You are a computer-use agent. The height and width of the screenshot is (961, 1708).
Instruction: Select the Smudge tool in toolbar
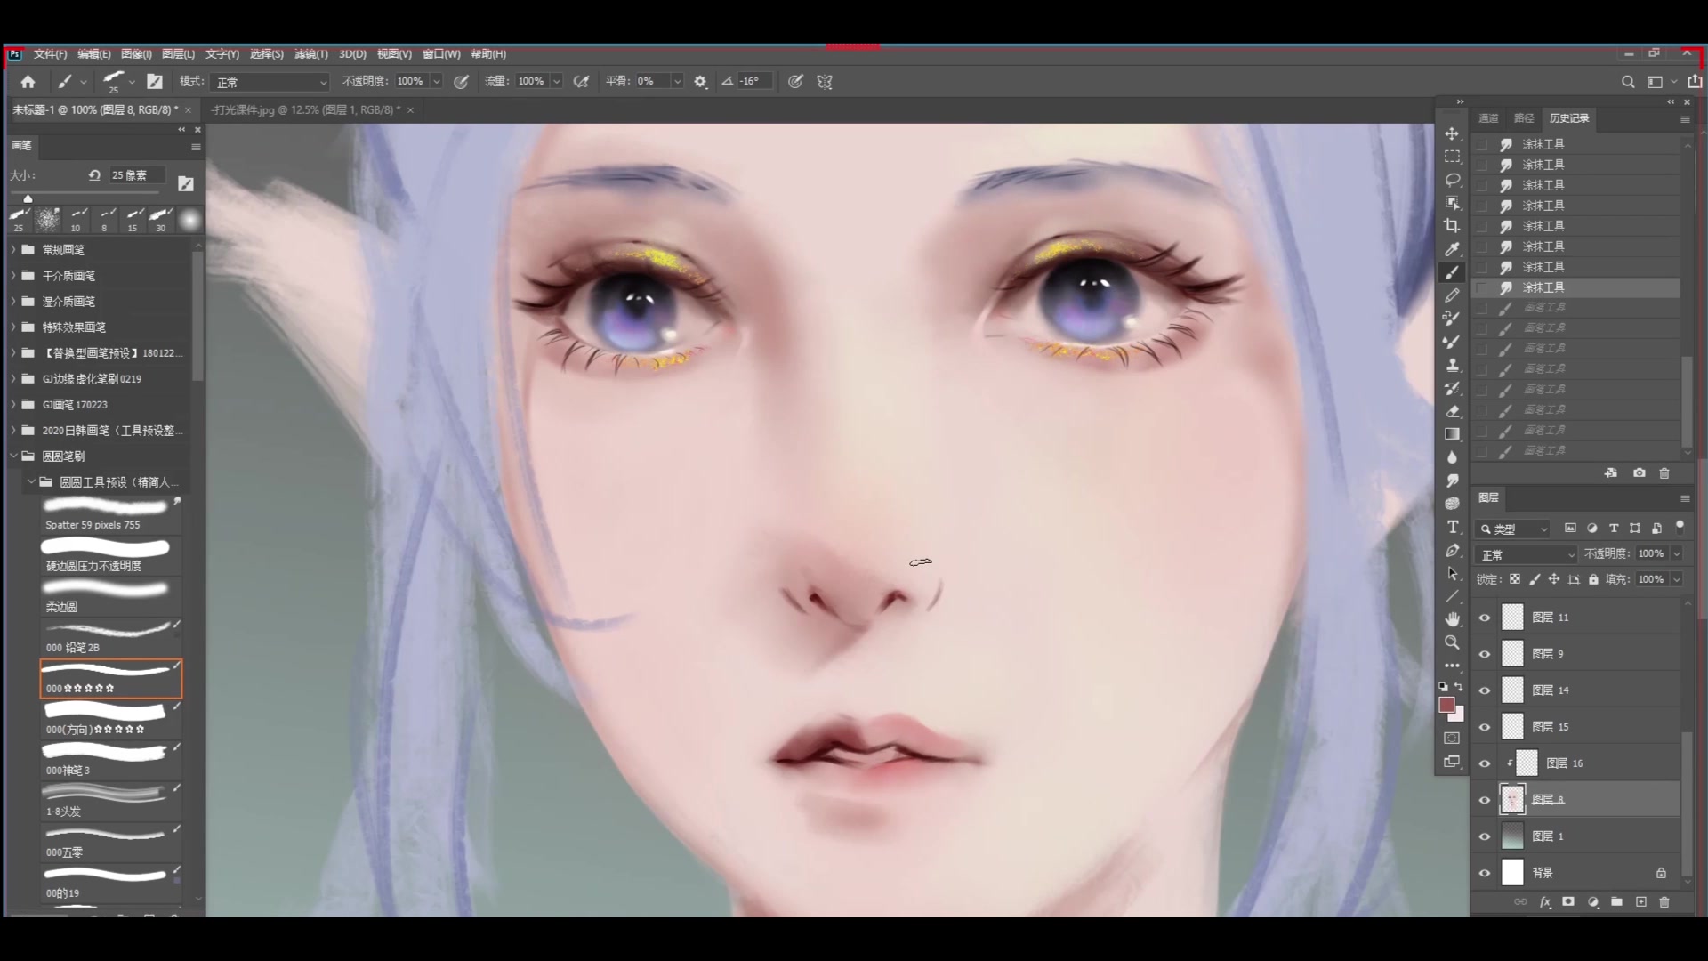1452,480
